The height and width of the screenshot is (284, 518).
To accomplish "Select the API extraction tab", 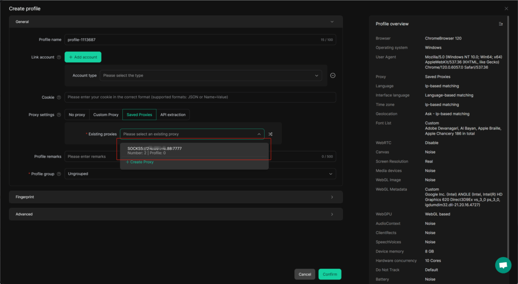I will (x=173, y=115).
